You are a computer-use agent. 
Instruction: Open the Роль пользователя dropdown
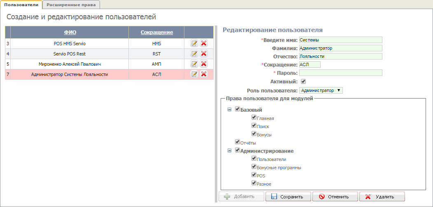[x=321, y=90]
